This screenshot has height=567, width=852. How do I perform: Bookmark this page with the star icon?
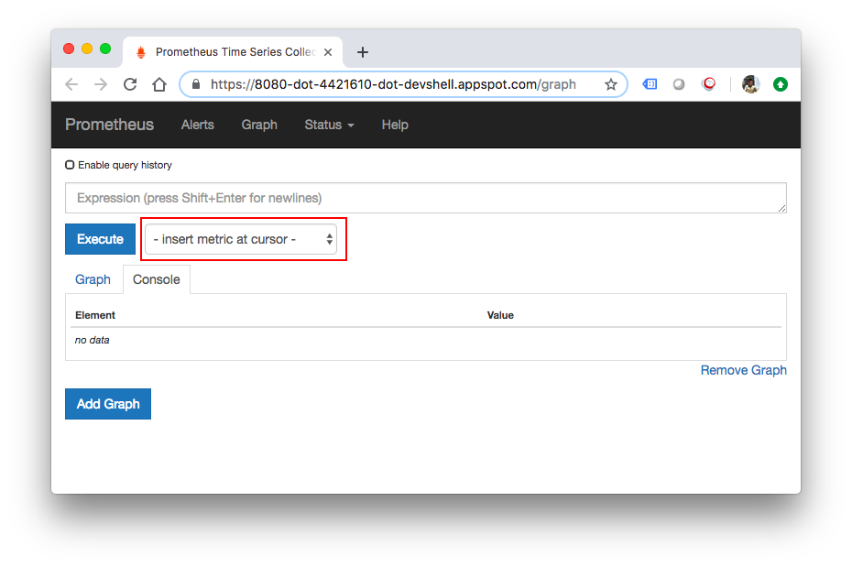(x=611, y=84)
